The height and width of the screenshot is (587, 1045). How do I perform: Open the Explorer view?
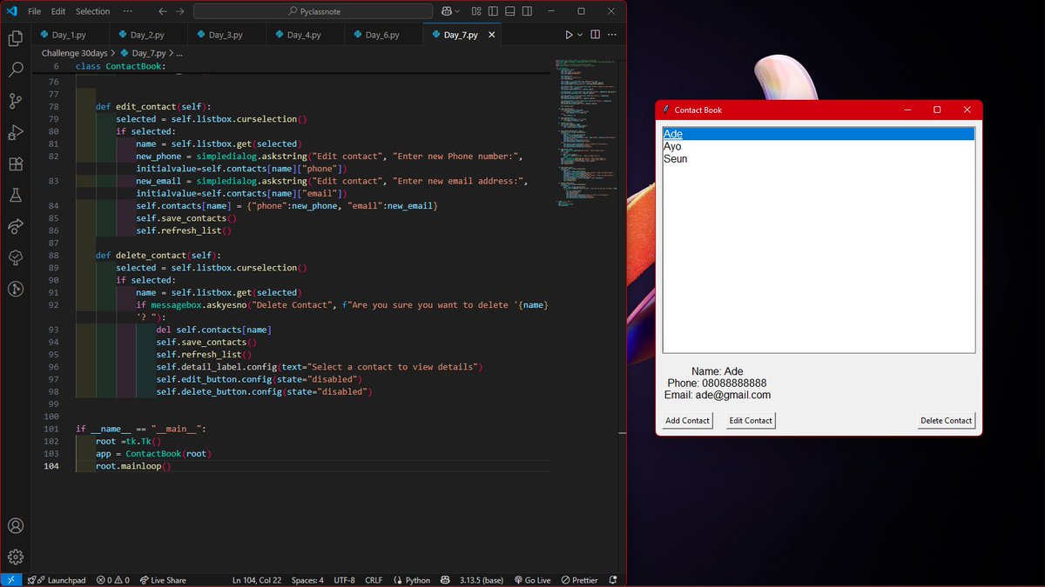click(x=14, y=39)
